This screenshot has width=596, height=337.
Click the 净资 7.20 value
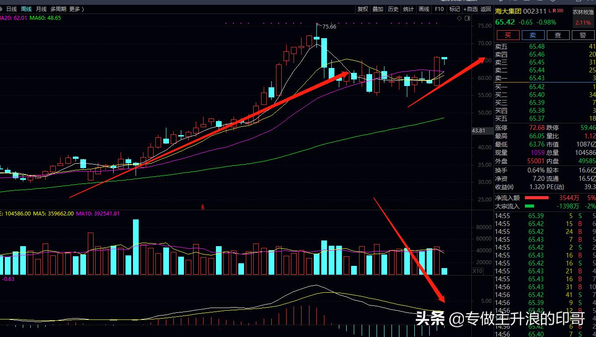539,179
